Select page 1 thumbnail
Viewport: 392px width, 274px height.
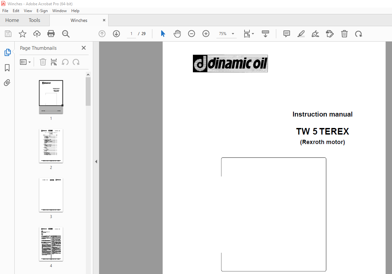coord(51,97)
